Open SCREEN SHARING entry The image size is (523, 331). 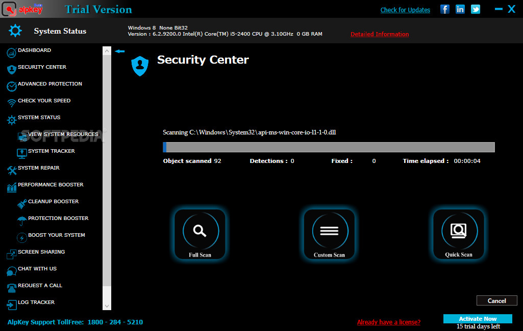(41, 252)
